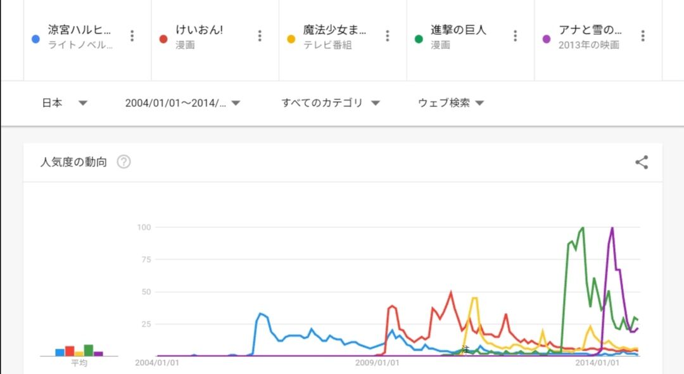The height and width of the screenshot is (374, 684).
Task: Open three-dot menu for アナと雪の term
Action: coord(643,36)
